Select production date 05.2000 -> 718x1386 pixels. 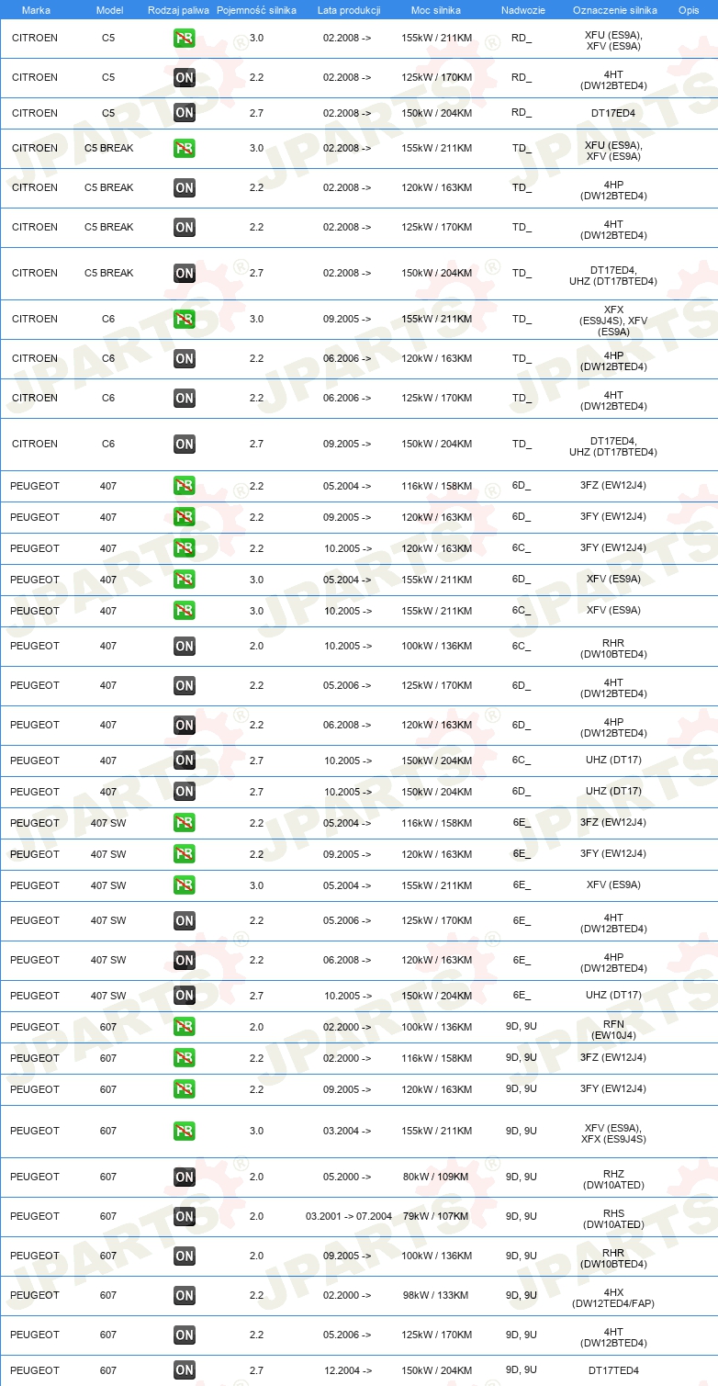click(x=347, y=1177)
